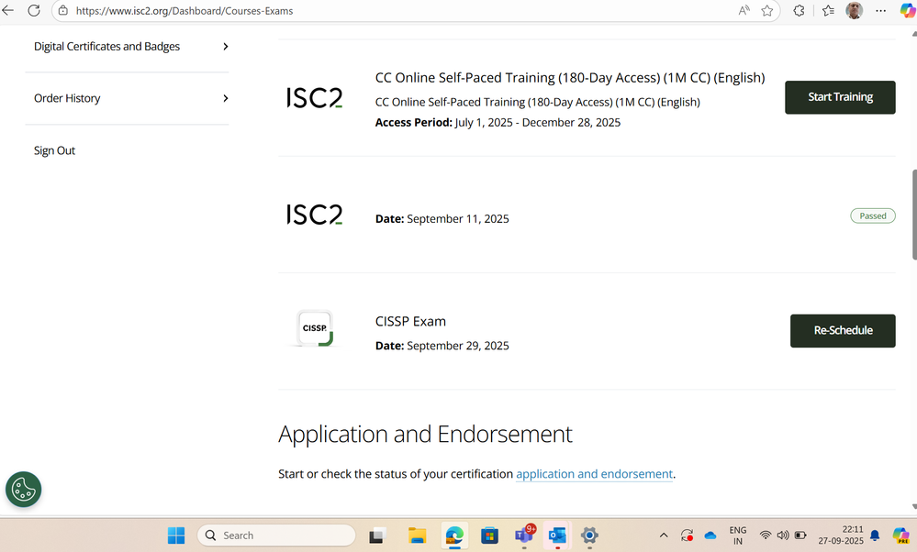The height and width of the screenshot is (552, 917).
Task: Open the browser Extensions icon
Action: [798, 11]
